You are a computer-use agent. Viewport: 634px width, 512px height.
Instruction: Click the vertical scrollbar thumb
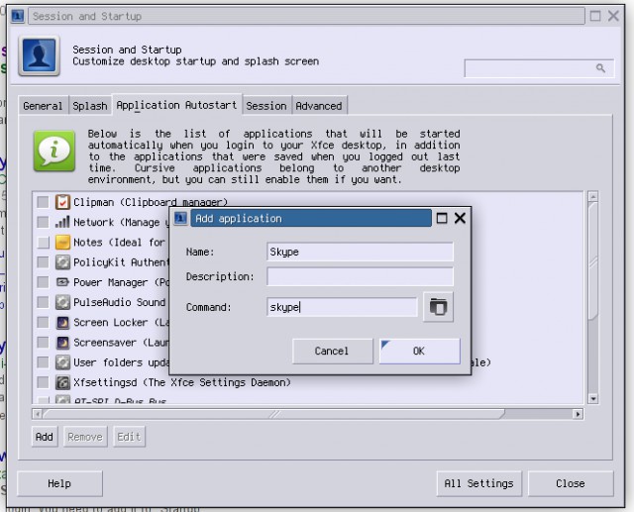tap(593, 261)
